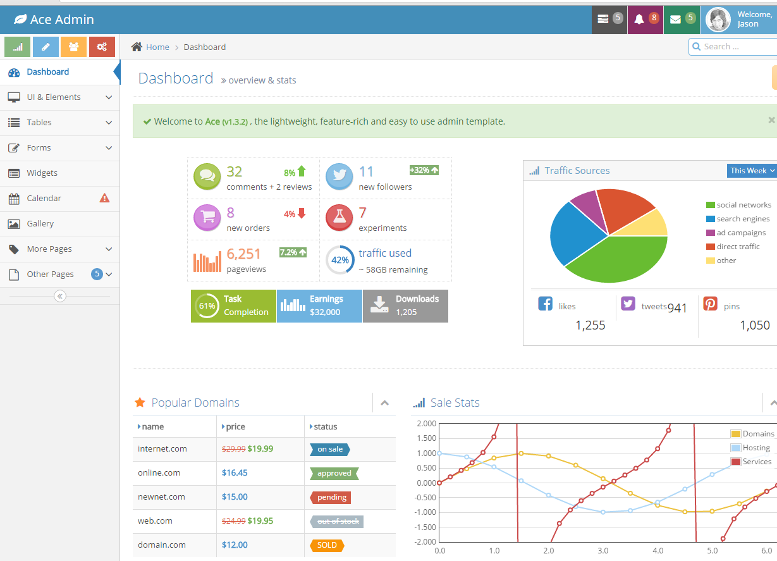Viewport: 777px width, 561px height.
Task: Click the green social networks legend swatch
Action: point(711,205)
